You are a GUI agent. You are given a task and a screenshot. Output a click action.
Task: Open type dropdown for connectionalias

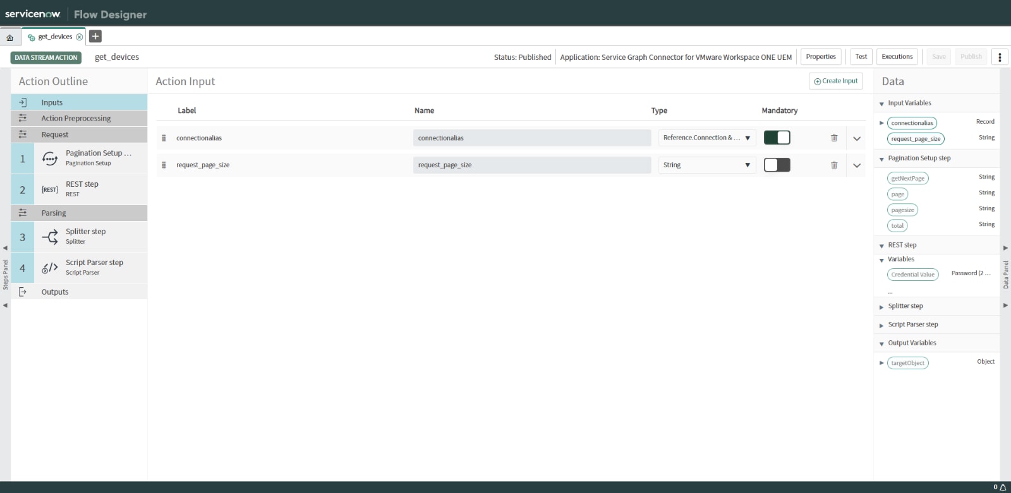[707, 138]
